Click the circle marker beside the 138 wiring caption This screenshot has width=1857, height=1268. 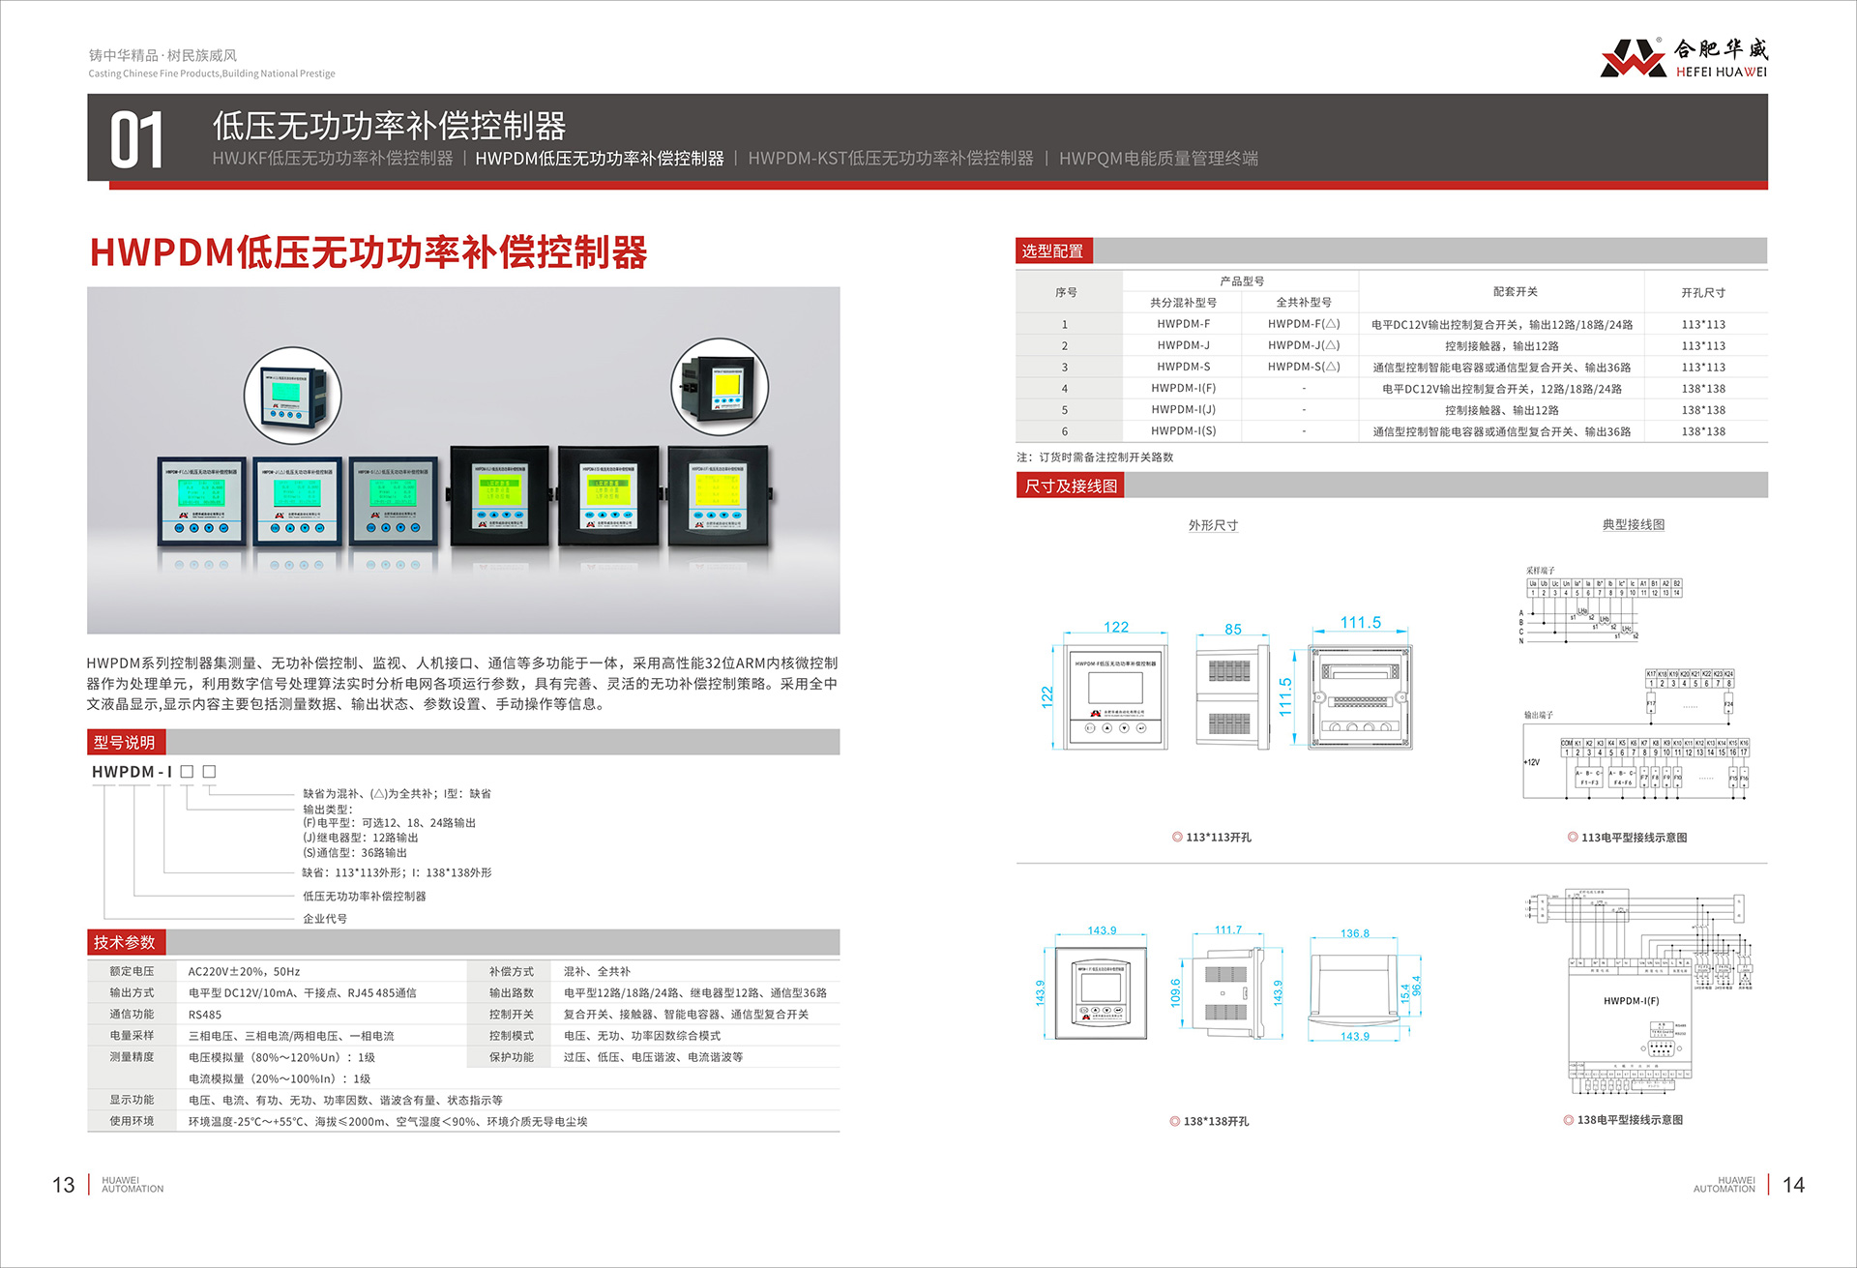[1569, 1120]
